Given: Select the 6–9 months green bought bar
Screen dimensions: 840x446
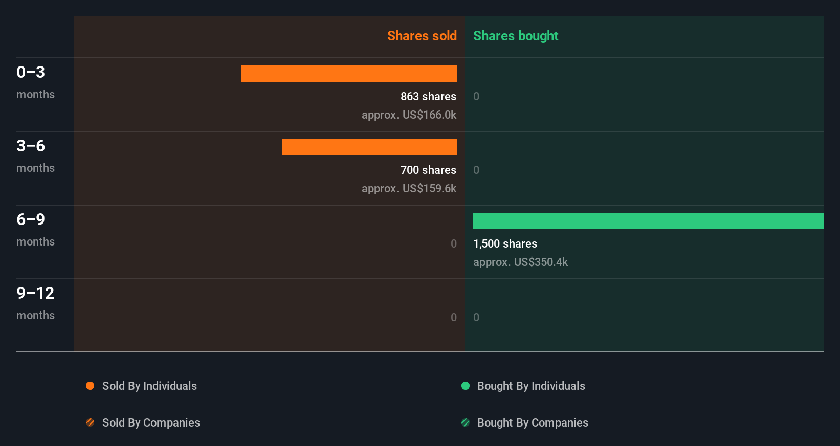Looking at the screenshot, I should tap(648, 221).
